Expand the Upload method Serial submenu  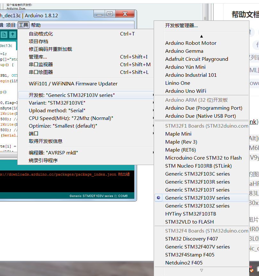(86, 111)
